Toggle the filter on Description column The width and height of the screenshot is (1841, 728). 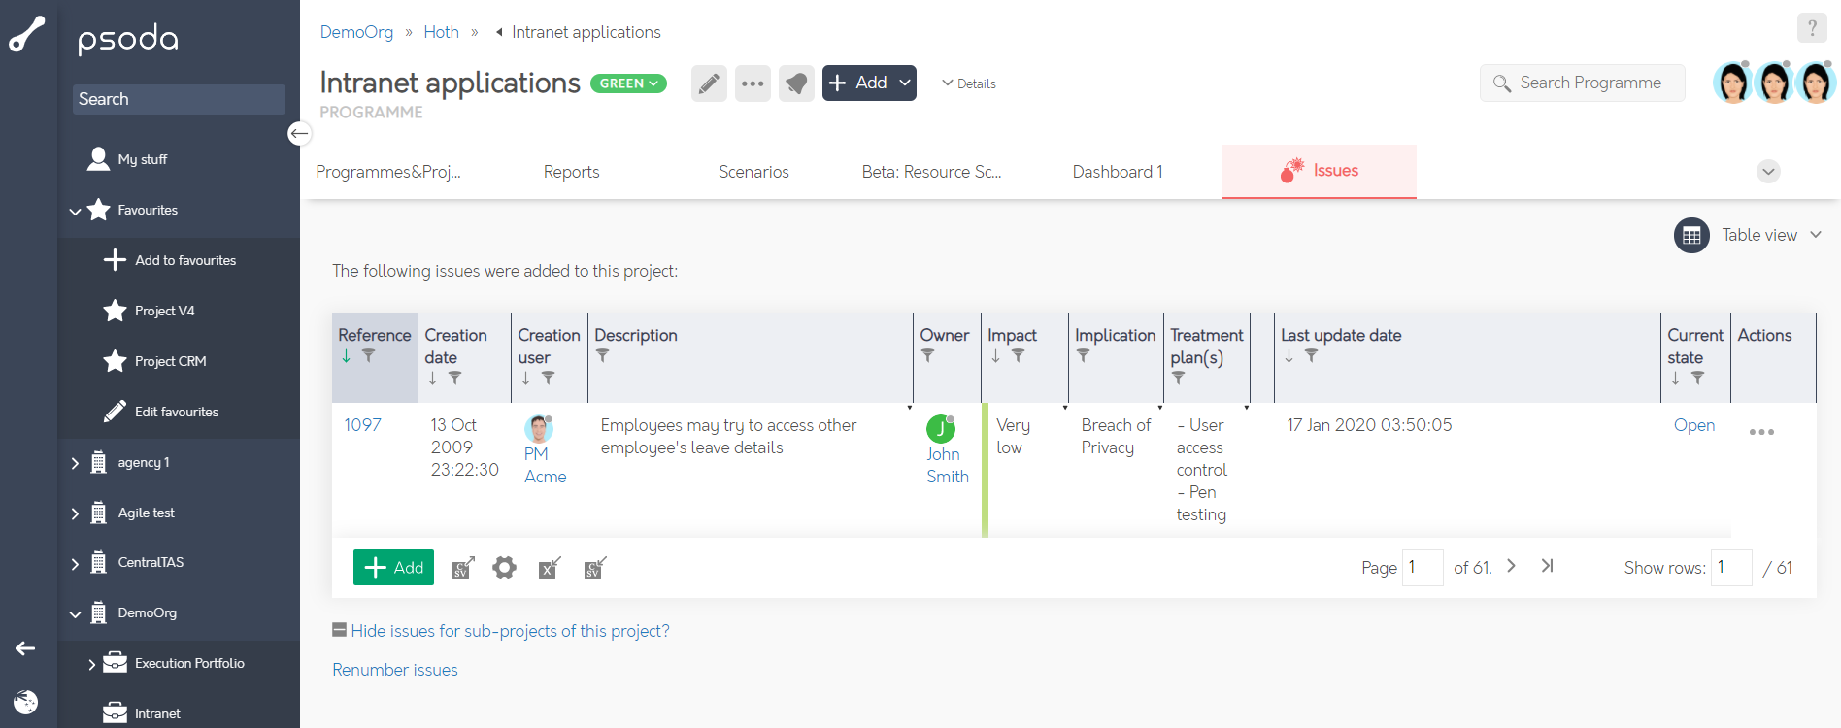coord(602,356)
